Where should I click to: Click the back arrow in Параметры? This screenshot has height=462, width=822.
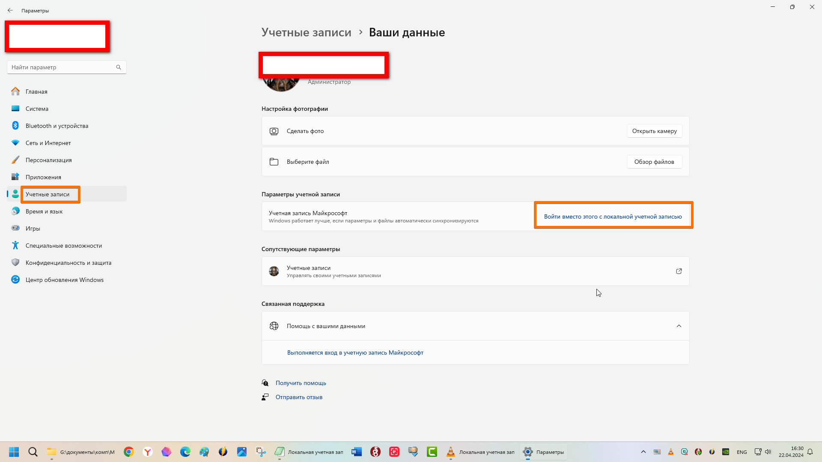10,10
